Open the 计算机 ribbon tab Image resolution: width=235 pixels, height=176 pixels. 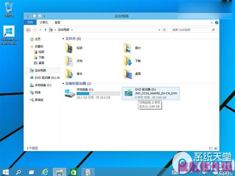click(44, 22)
